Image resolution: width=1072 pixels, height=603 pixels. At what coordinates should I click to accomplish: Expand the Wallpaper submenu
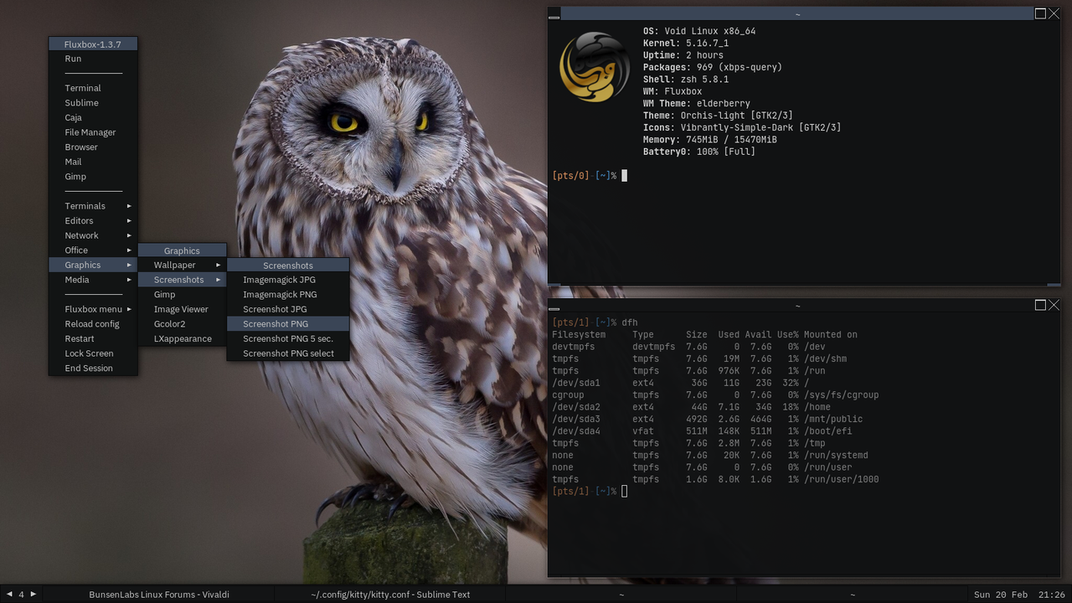[182, 265]
